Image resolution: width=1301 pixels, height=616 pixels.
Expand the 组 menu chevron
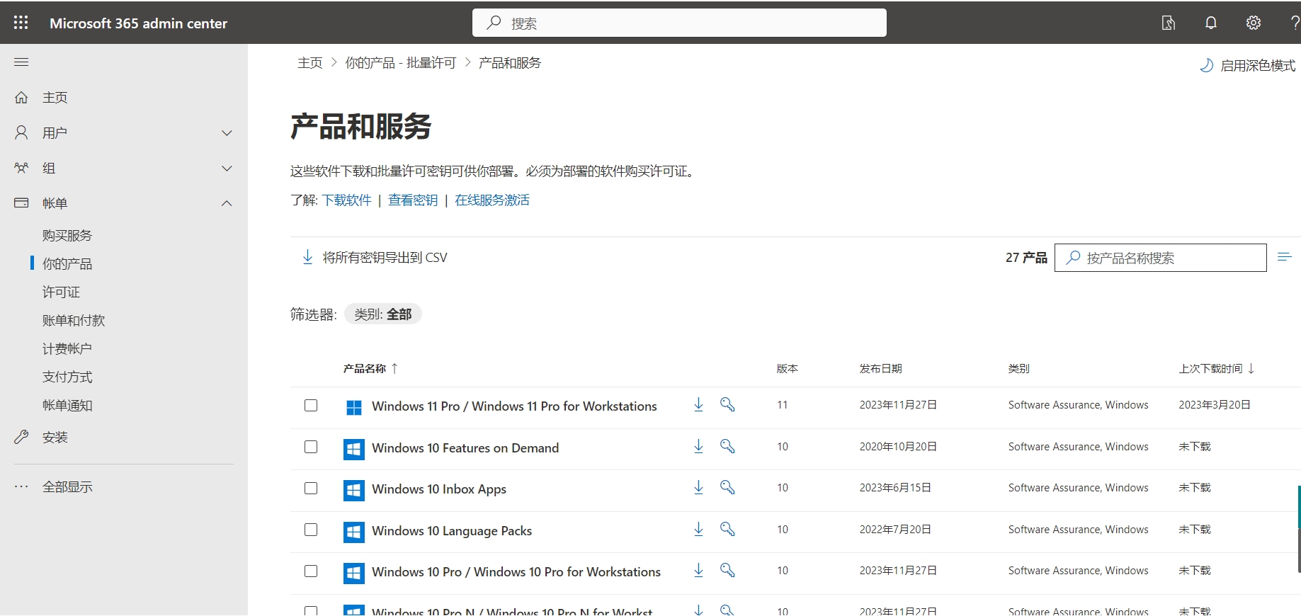(x=227, y=169)
